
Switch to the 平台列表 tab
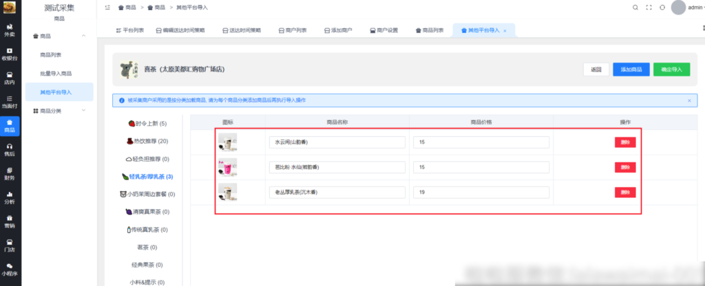tap(129, 31)
